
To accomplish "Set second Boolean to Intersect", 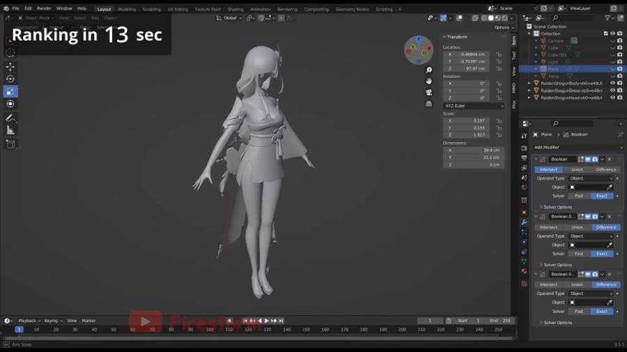I will click(x=549, y=227).
